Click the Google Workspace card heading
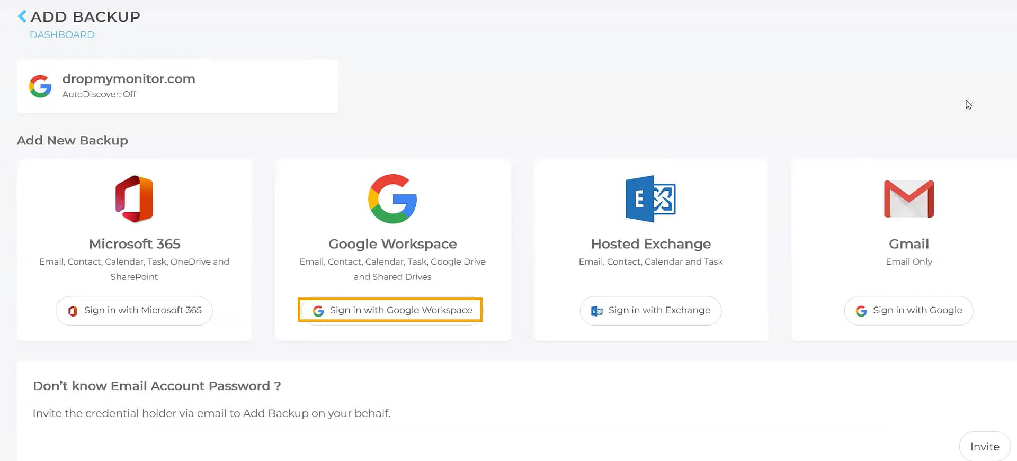 (392, 244)
